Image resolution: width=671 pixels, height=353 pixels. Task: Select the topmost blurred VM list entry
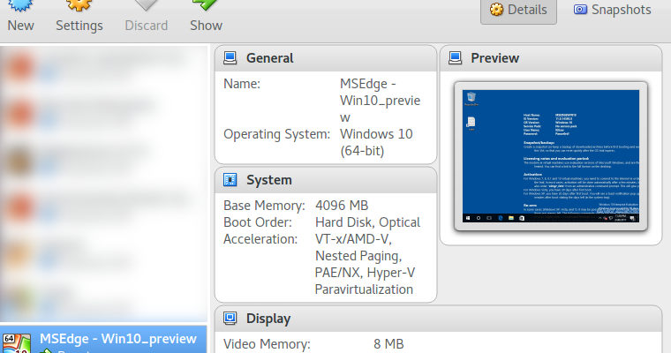[x=103, y=66]
